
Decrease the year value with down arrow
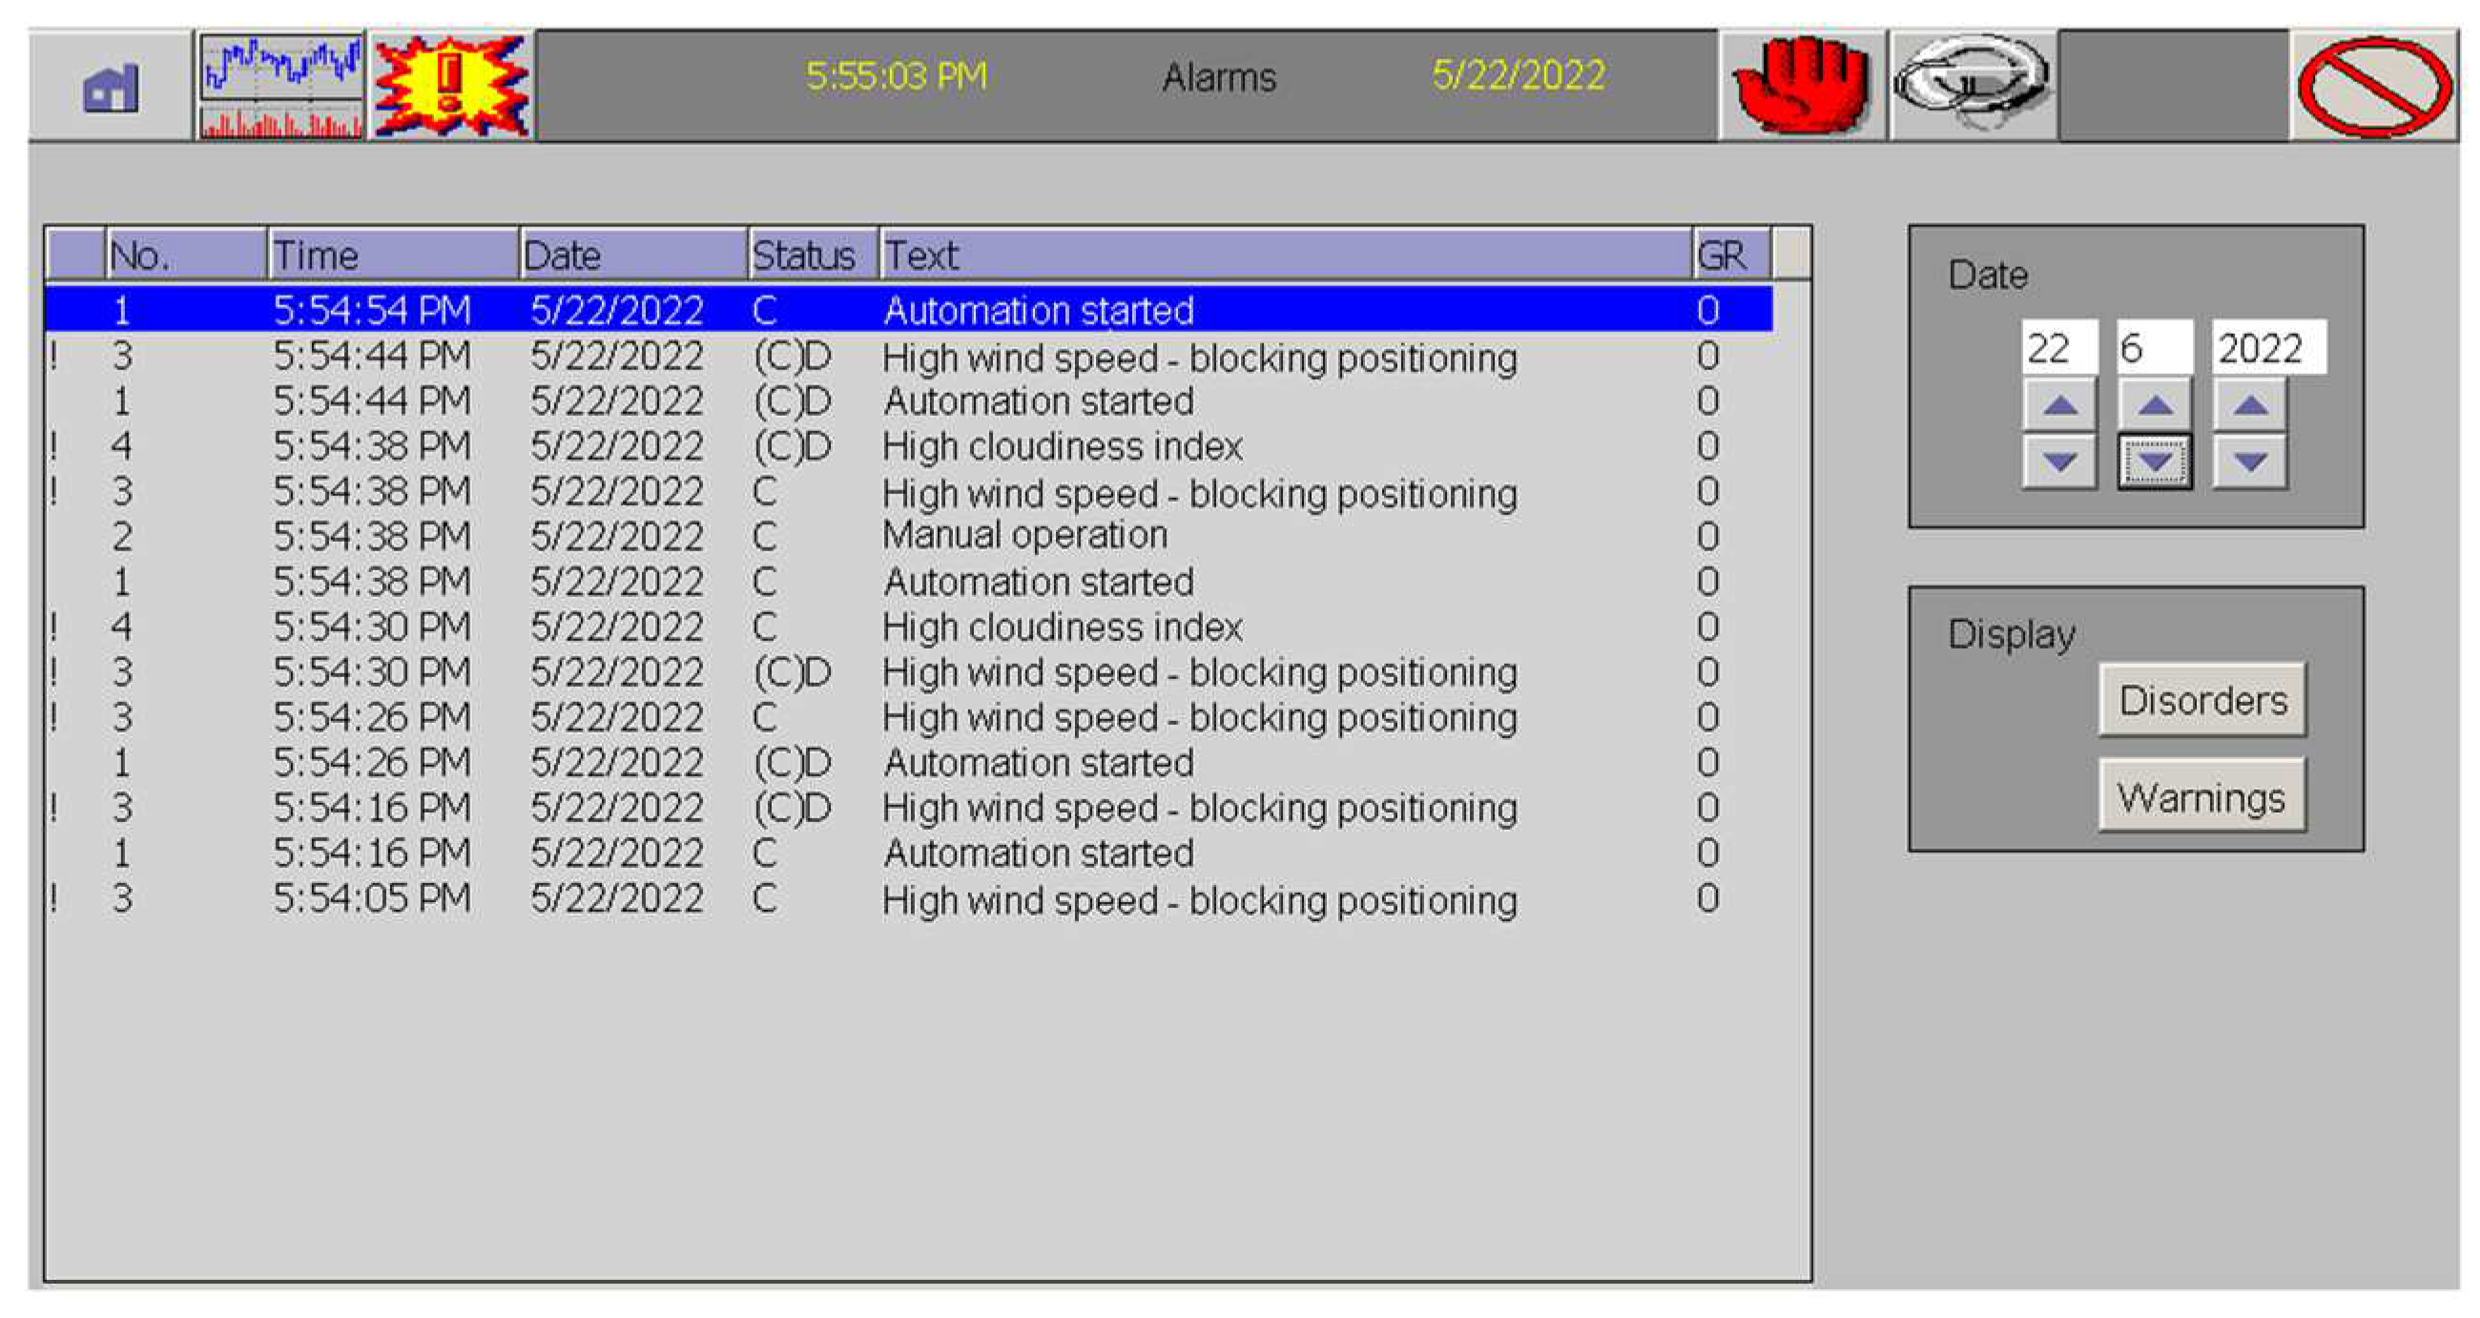click(x=2249, y=463)
